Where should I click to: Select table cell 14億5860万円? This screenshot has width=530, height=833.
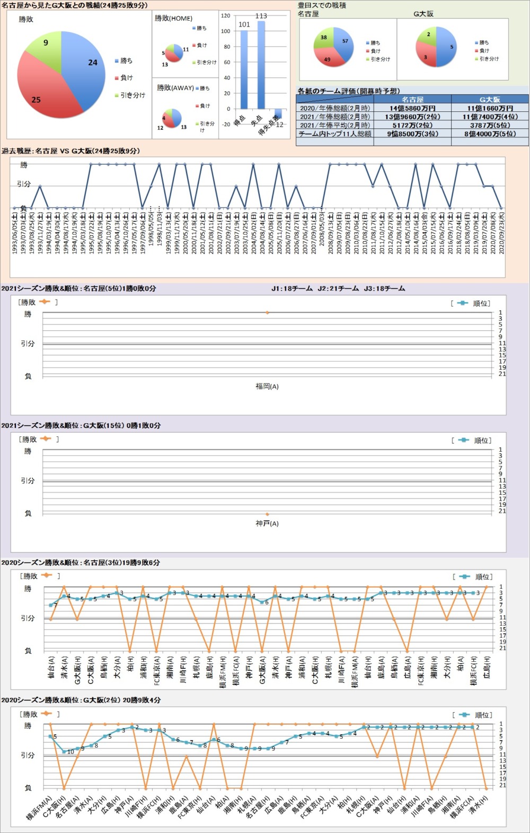point(412,108)
